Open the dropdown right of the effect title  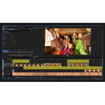(x=18, y=32)
